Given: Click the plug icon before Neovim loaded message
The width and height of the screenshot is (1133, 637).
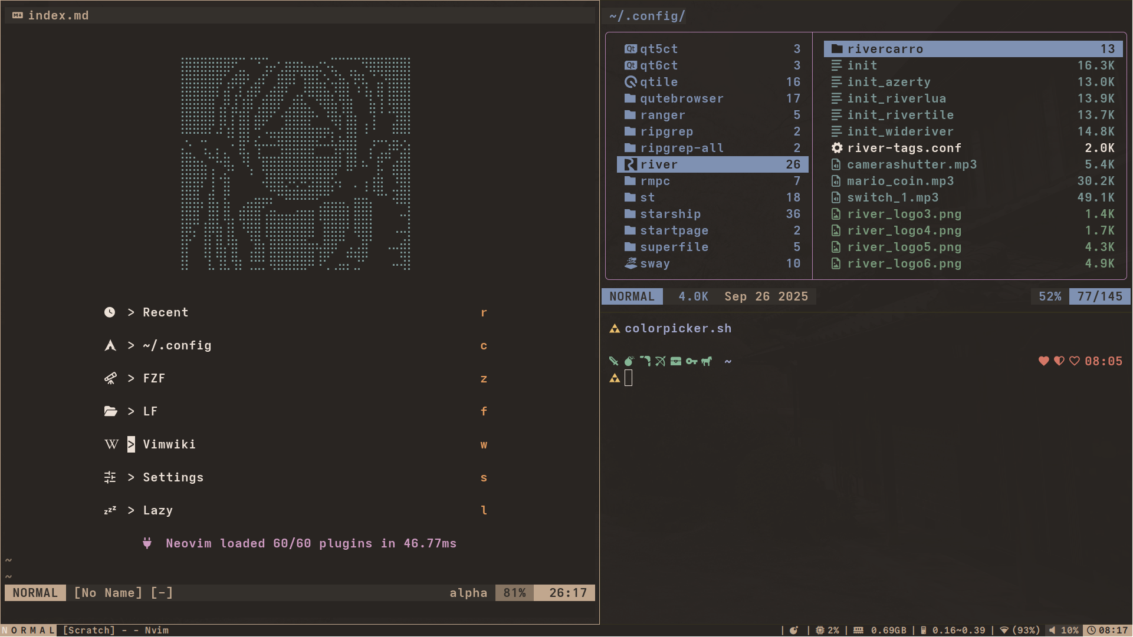Looking at the screenshot, I should [147, 543].
